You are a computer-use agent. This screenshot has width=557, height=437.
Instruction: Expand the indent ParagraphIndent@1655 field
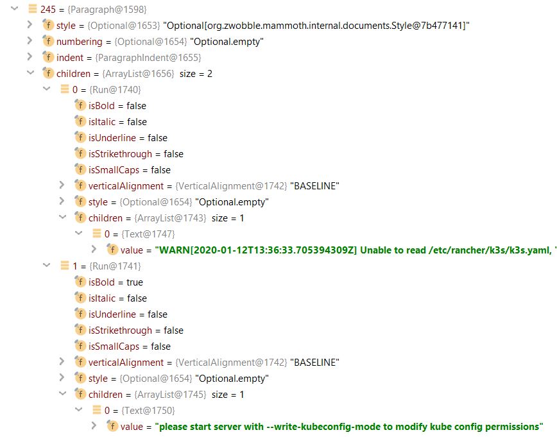tap(30, 57)
